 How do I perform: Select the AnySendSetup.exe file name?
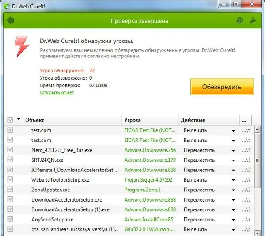(x=52, y=220)
